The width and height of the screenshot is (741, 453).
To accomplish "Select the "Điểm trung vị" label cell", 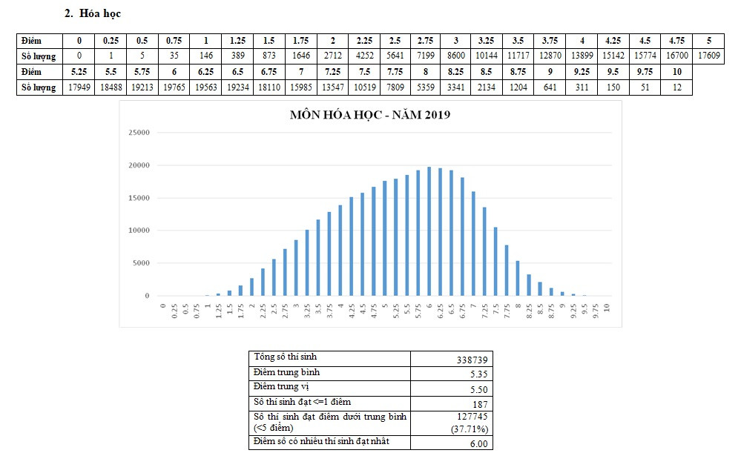I will (x=339, y=387).
